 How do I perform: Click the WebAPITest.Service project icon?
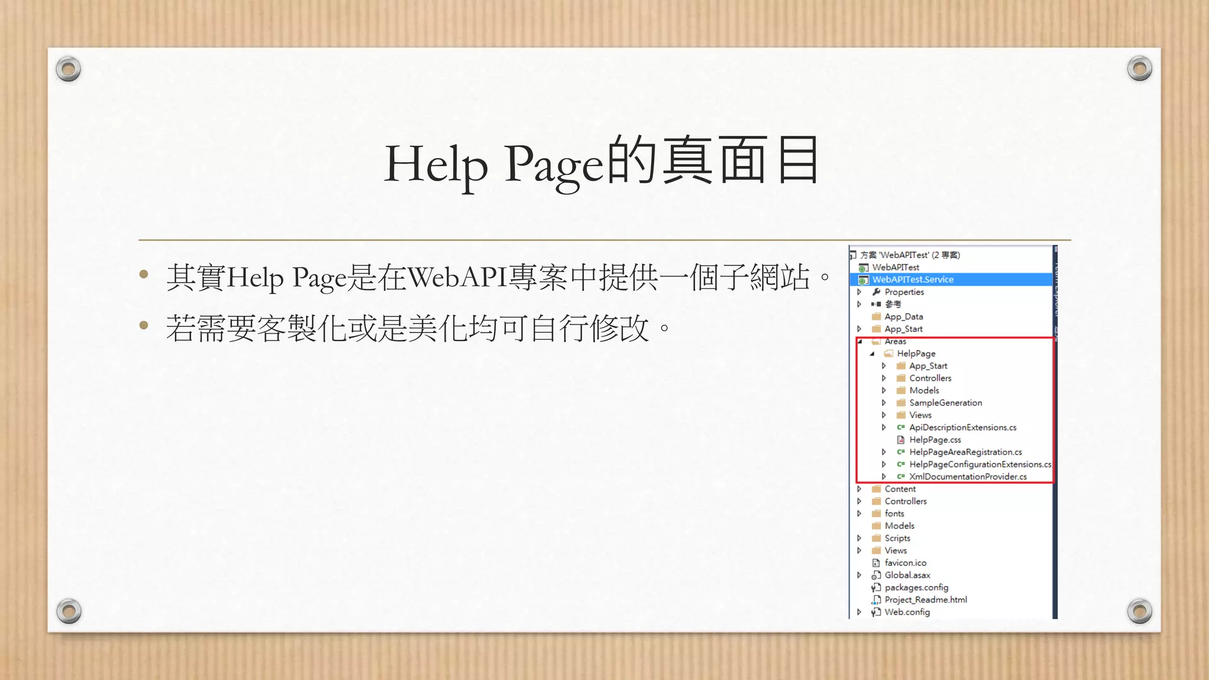click(x=864, y=280)
